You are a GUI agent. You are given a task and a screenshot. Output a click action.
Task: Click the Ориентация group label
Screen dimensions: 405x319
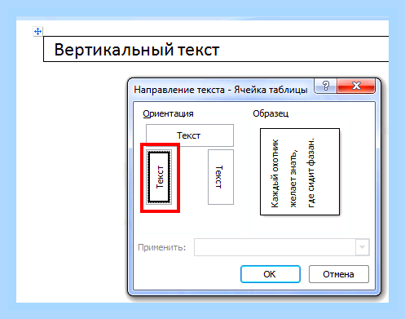coord(168,113)
